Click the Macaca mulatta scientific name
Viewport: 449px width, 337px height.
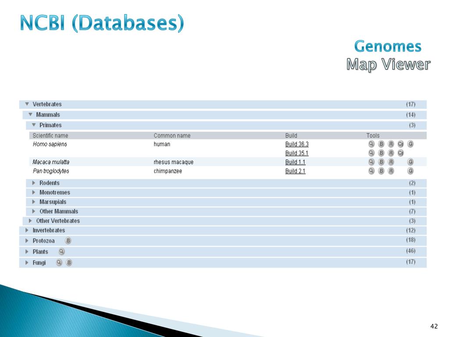click(51, 162)
